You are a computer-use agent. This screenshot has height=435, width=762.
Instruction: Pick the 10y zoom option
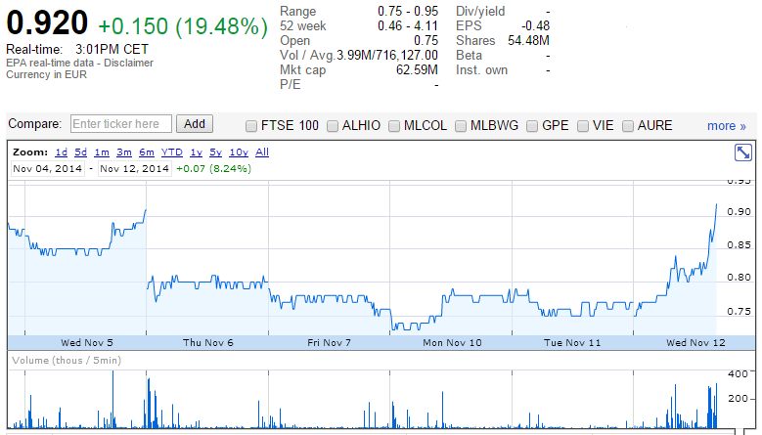coord(239,152)
